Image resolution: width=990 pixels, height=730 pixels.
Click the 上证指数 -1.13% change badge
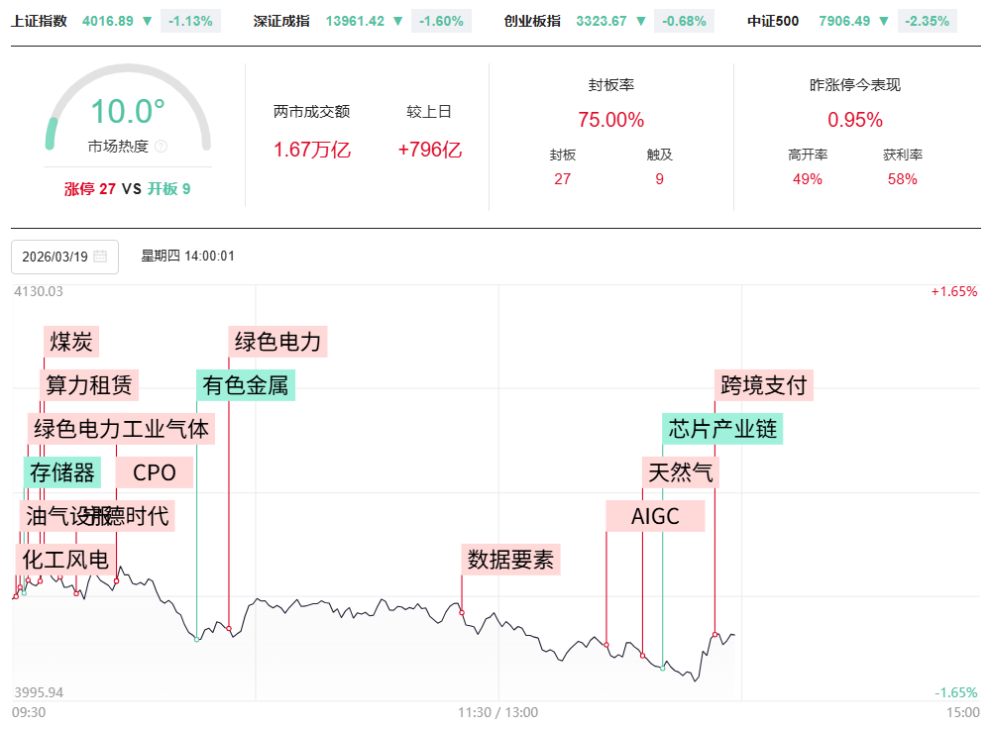tap(190, 21)
